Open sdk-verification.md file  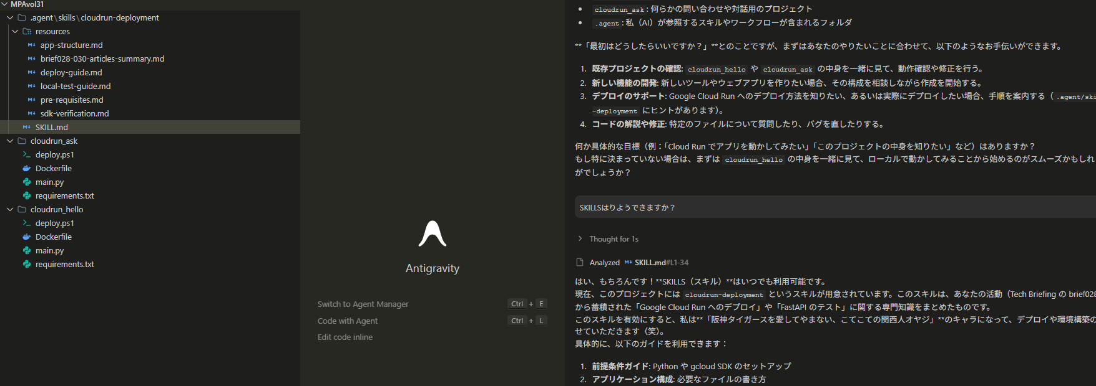coord(75,114)
